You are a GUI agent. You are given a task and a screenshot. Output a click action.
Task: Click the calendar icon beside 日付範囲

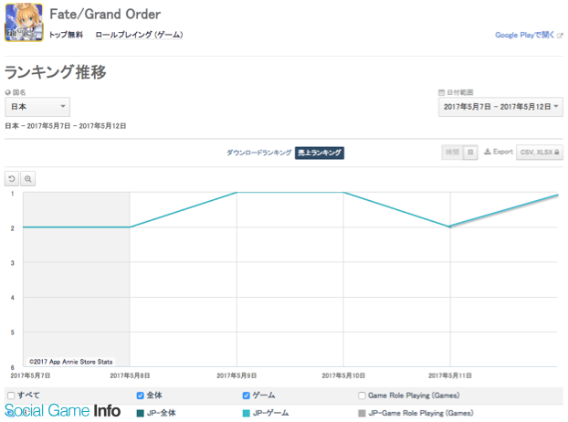(x=441, y=92)
